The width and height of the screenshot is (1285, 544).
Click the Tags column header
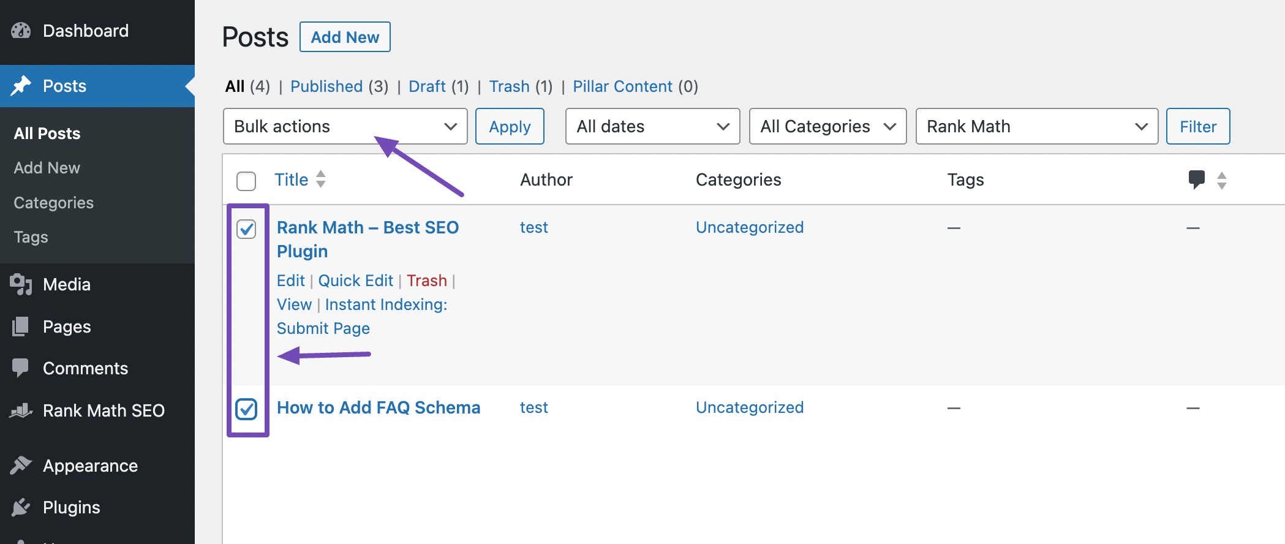pyautogui.click(x=965, y=179)
